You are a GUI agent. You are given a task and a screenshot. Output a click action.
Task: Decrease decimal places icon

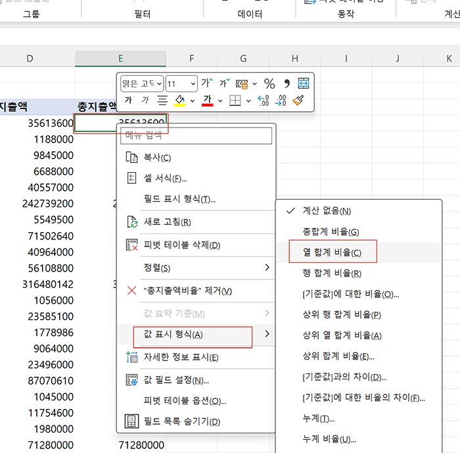pos(281,101)
